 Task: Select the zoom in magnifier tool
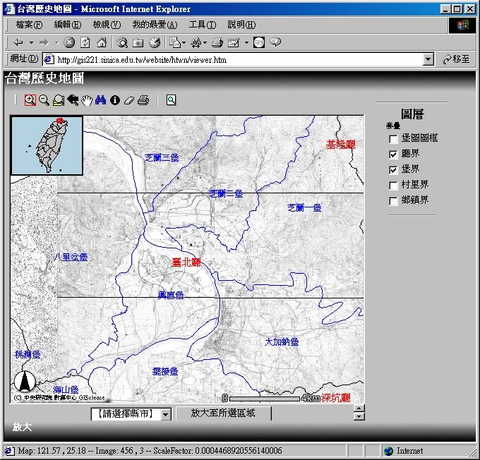[x=30, y=100]
